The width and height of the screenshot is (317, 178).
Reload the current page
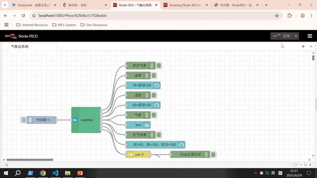[23, 16]
